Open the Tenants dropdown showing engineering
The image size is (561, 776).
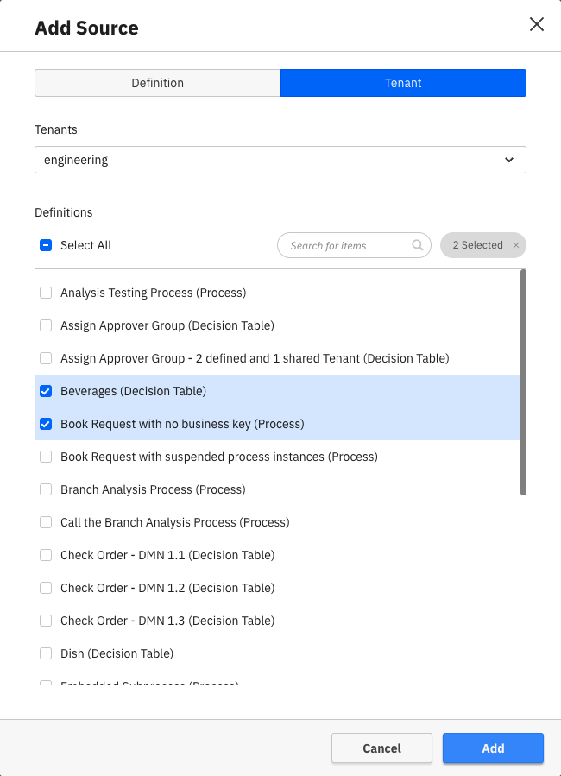(x=280, y=160)
